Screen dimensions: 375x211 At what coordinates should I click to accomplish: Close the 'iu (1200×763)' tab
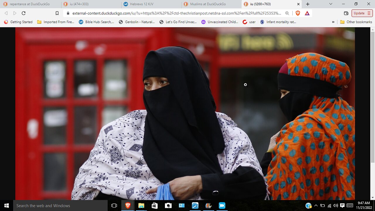click(x=299, y=4)
